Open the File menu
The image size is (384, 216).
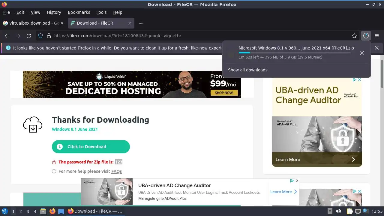click(x=7, y=12)
